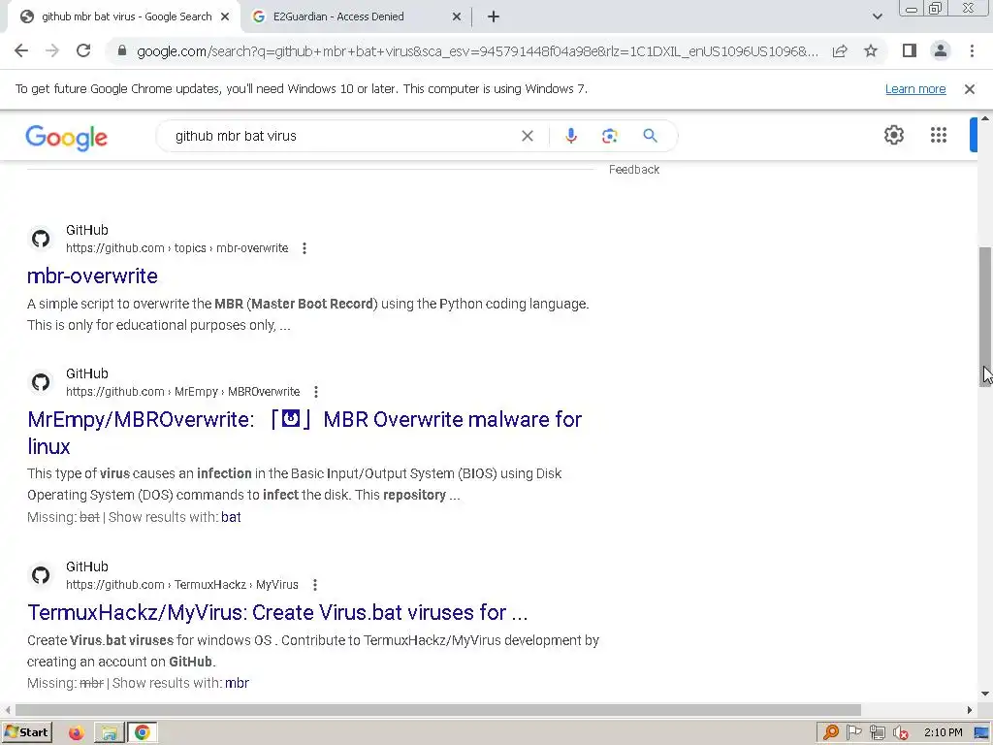Screen dimensions: 993x745
Task: Select Chrome in the taskbar
Action: point(142,732)
